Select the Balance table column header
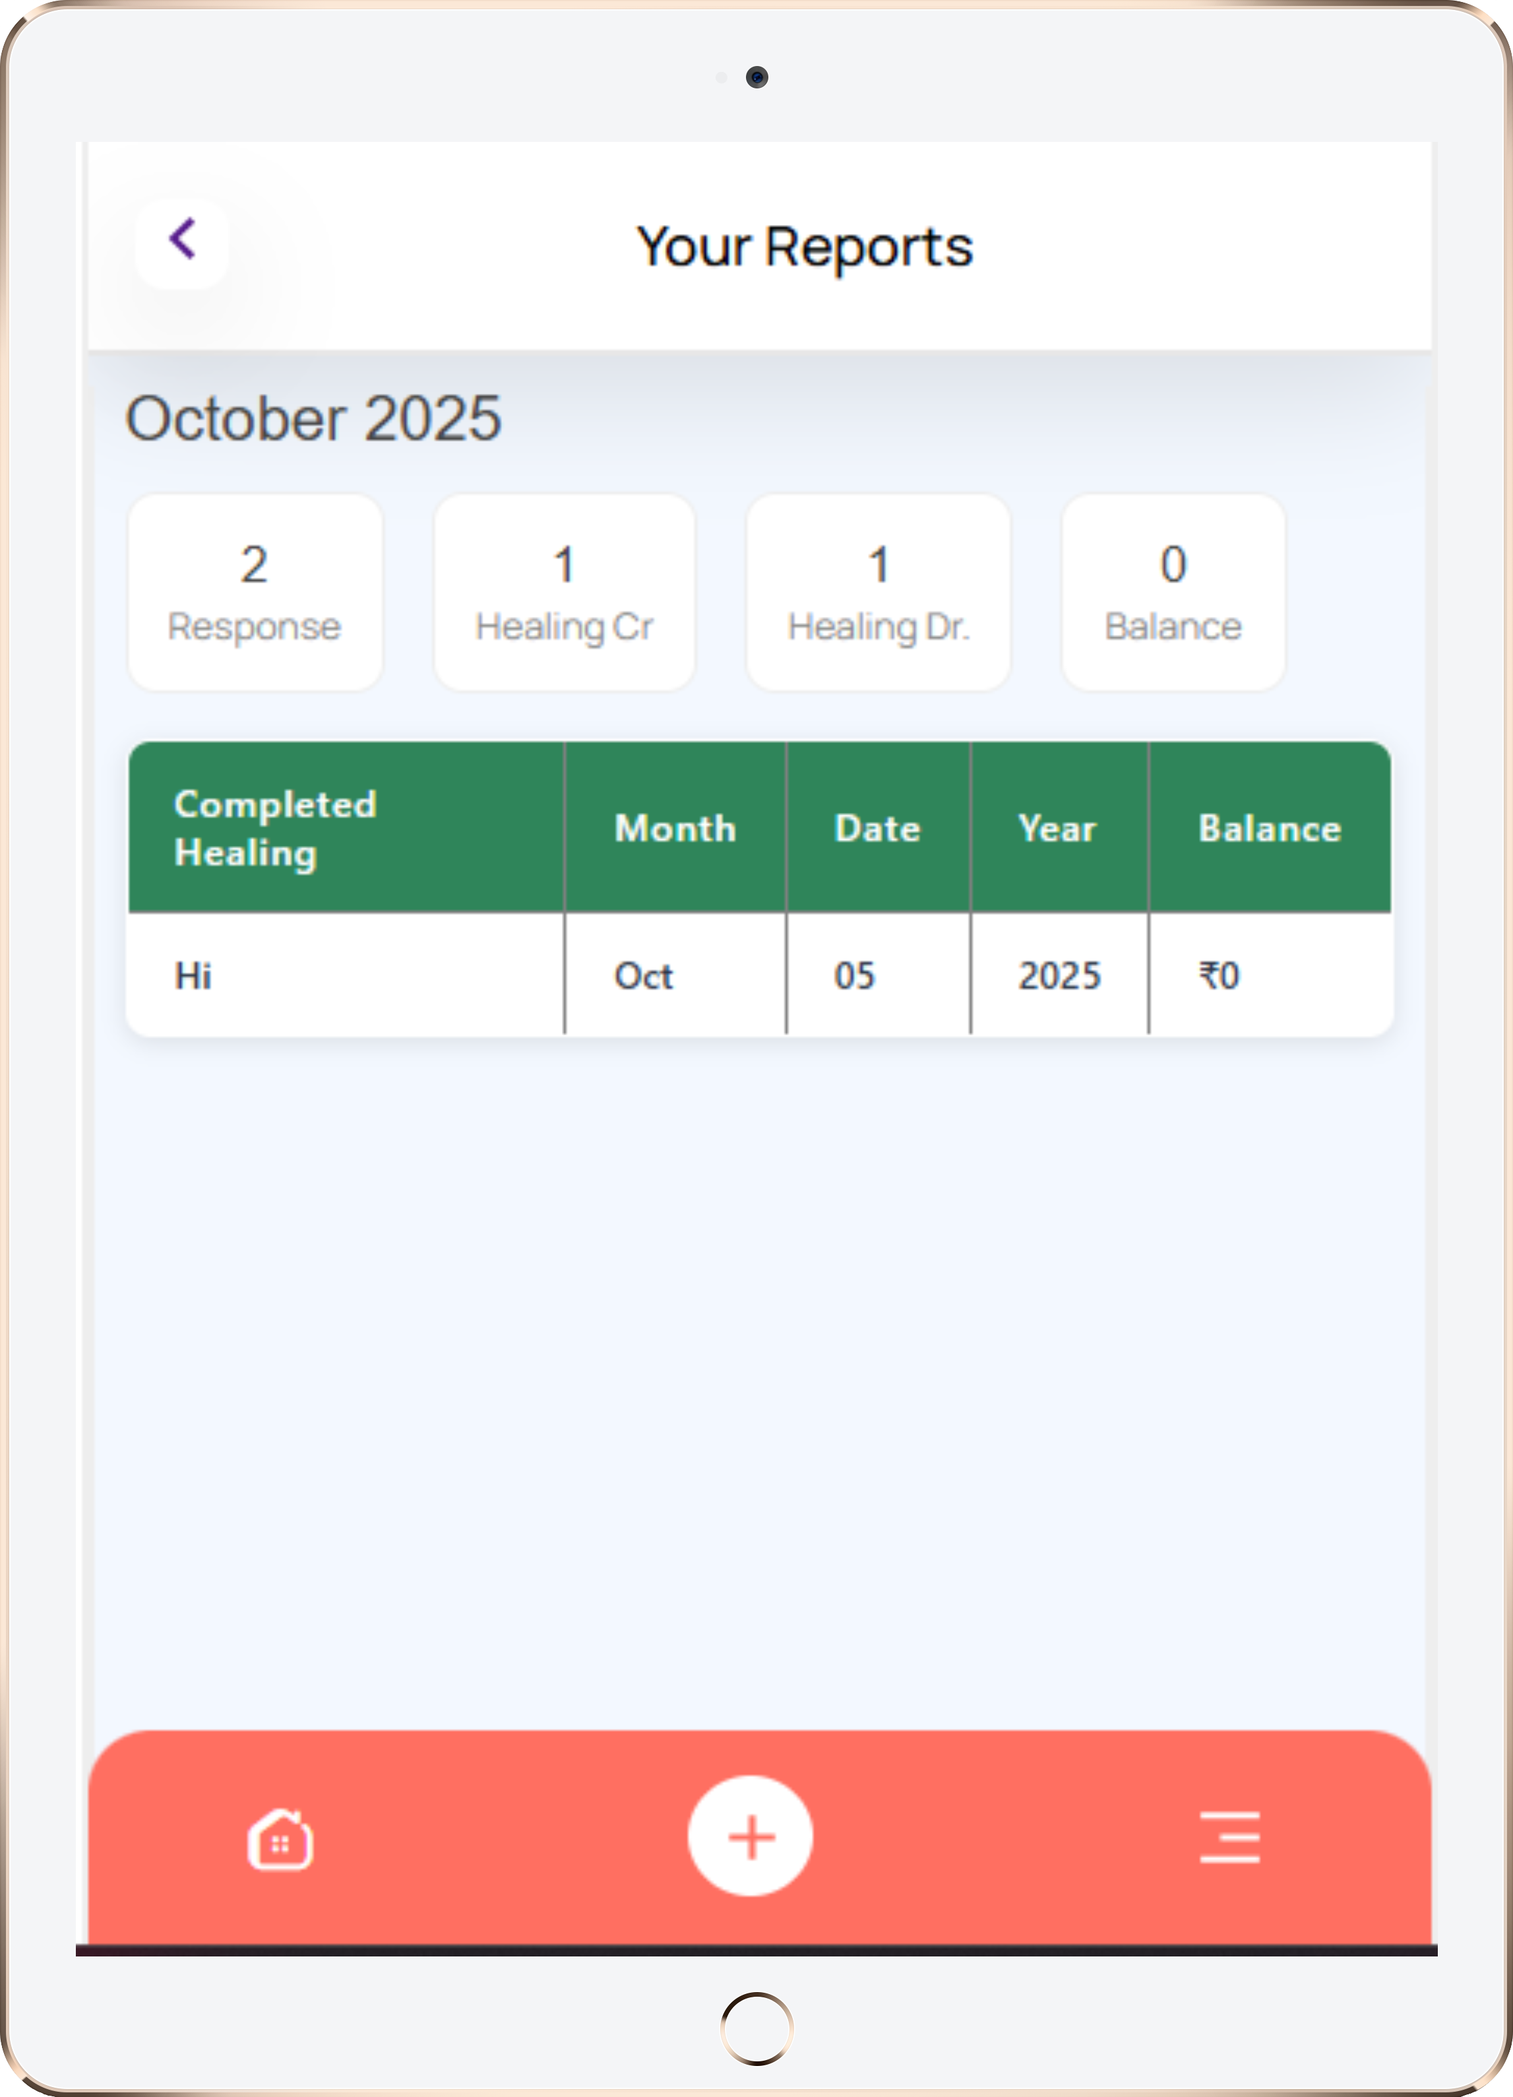1513x2097 pixels. [1269, 827]
